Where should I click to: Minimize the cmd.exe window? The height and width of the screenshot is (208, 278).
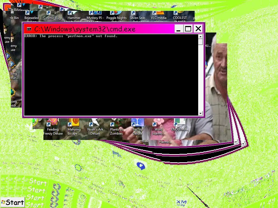pyautogui.click(x=179, y=29)
